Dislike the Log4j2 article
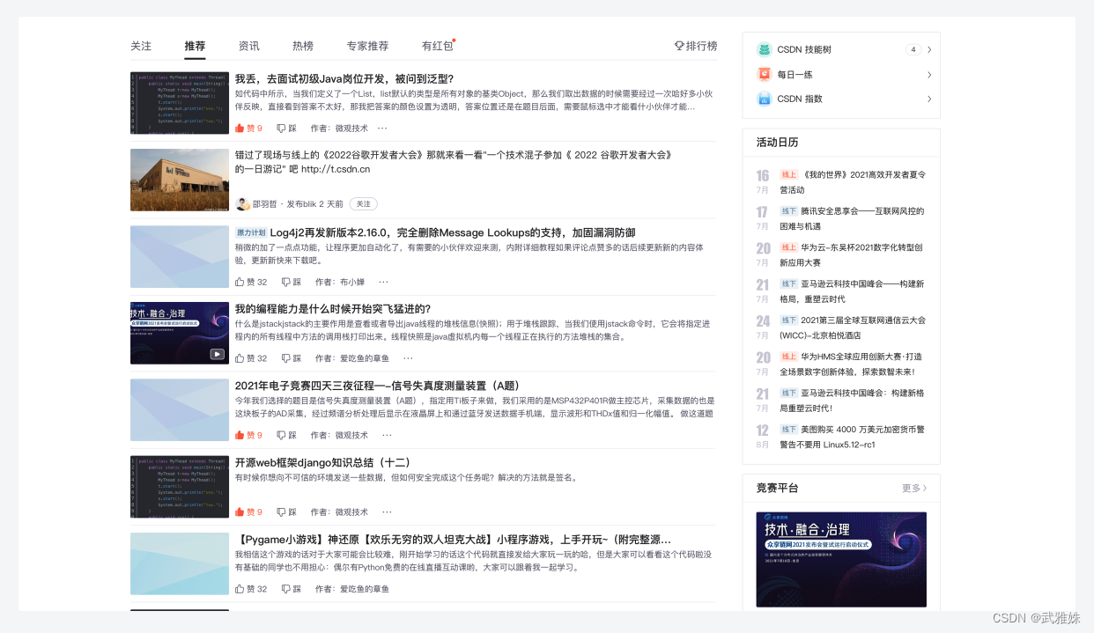This screenshot has height=633, width=1094. (292, 283)
